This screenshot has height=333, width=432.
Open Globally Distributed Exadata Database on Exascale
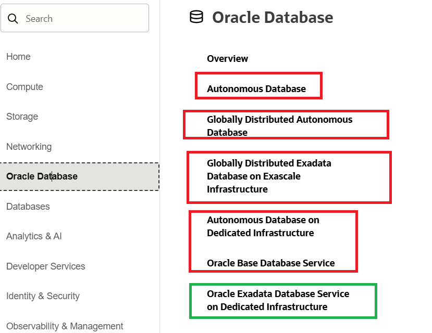pyautogui.click(x=269, y=176)
